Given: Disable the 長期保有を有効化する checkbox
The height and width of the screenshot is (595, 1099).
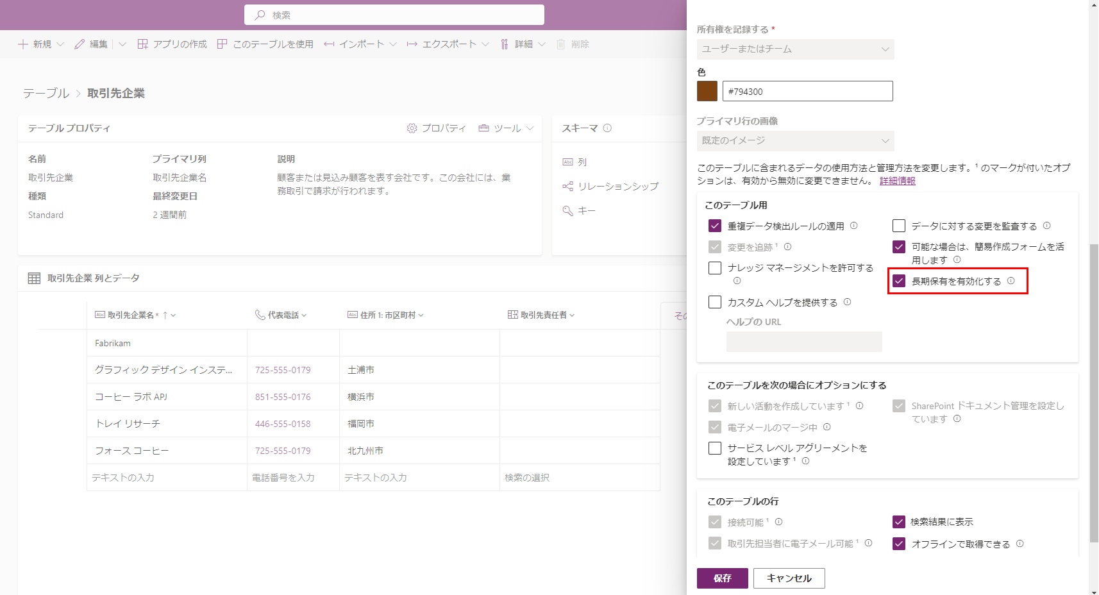Looking at the screenshot, I should tap(899, 280).
